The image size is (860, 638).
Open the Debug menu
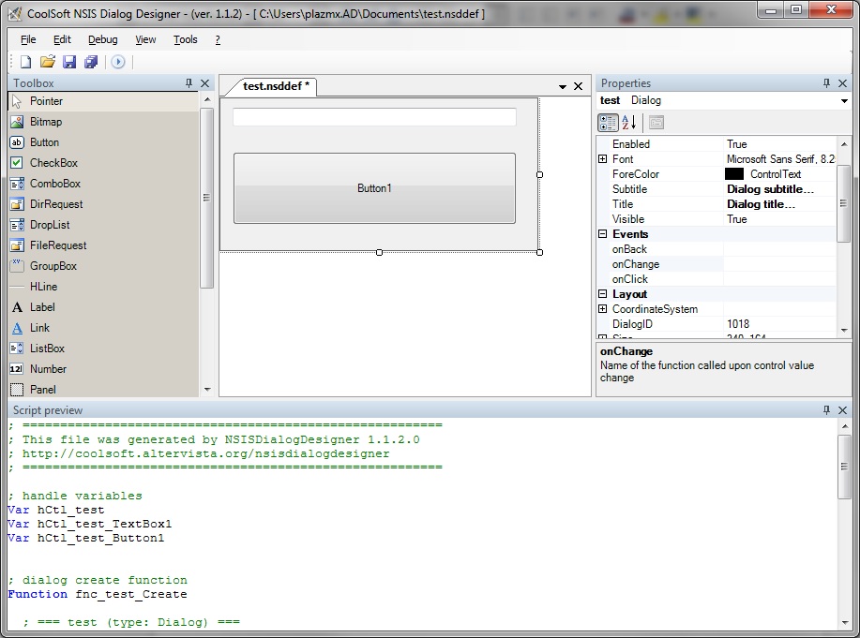[x=102, y=39]
